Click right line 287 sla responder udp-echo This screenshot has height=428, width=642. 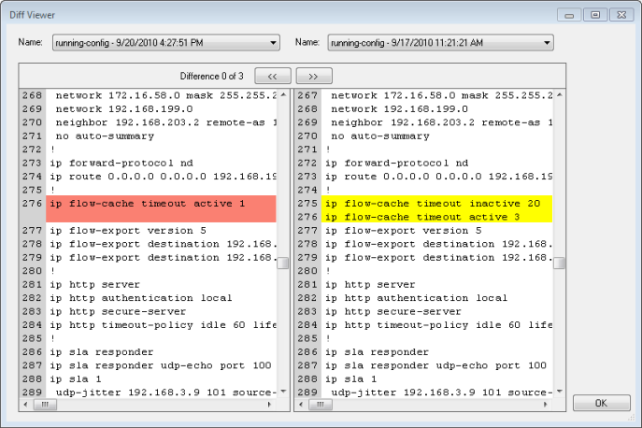435,365
